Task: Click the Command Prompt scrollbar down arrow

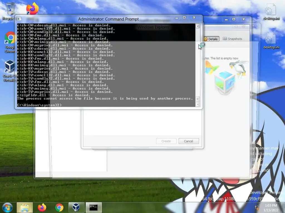Action: [198, 104]
